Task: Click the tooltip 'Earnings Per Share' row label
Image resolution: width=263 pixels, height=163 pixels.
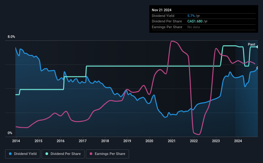Action: [167, 27]
